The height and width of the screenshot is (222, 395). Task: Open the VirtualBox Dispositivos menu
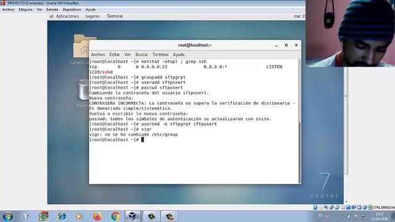[x=72, y=9]
